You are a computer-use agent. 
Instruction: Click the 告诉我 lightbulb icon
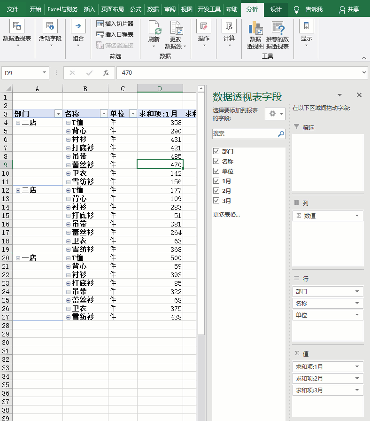click(296, 10)
